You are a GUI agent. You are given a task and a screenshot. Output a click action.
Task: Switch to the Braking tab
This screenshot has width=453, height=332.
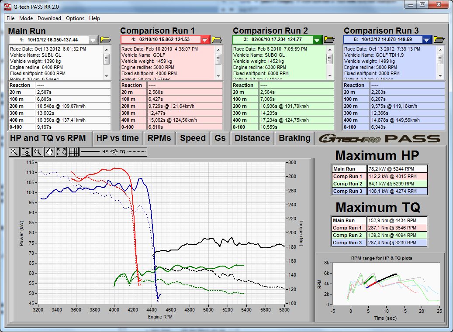(x=295, y=138)
